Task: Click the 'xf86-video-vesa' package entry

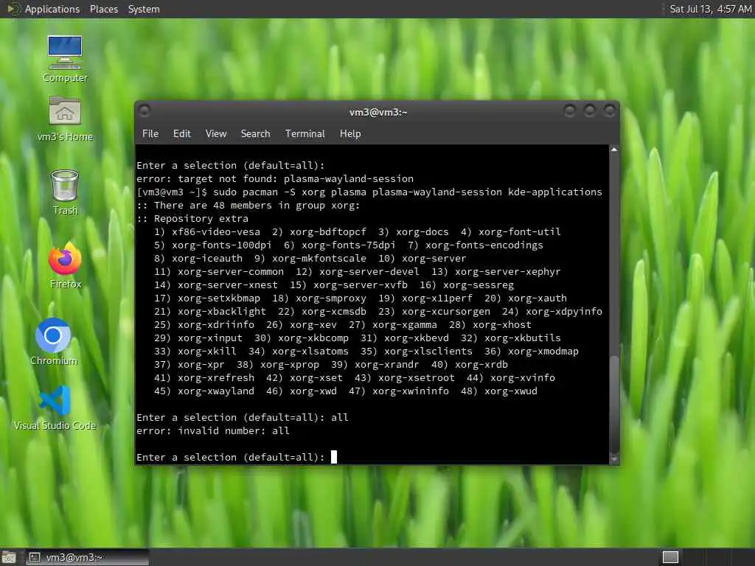Action: 216,232
